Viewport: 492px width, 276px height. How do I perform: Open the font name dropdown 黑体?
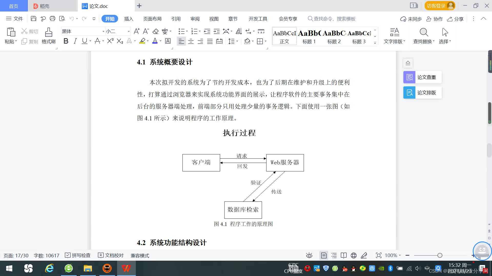click(103, 31)
